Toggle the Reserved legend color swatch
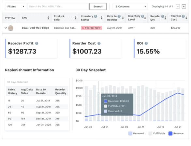This screenshot has width=191, height=146. 130,133
